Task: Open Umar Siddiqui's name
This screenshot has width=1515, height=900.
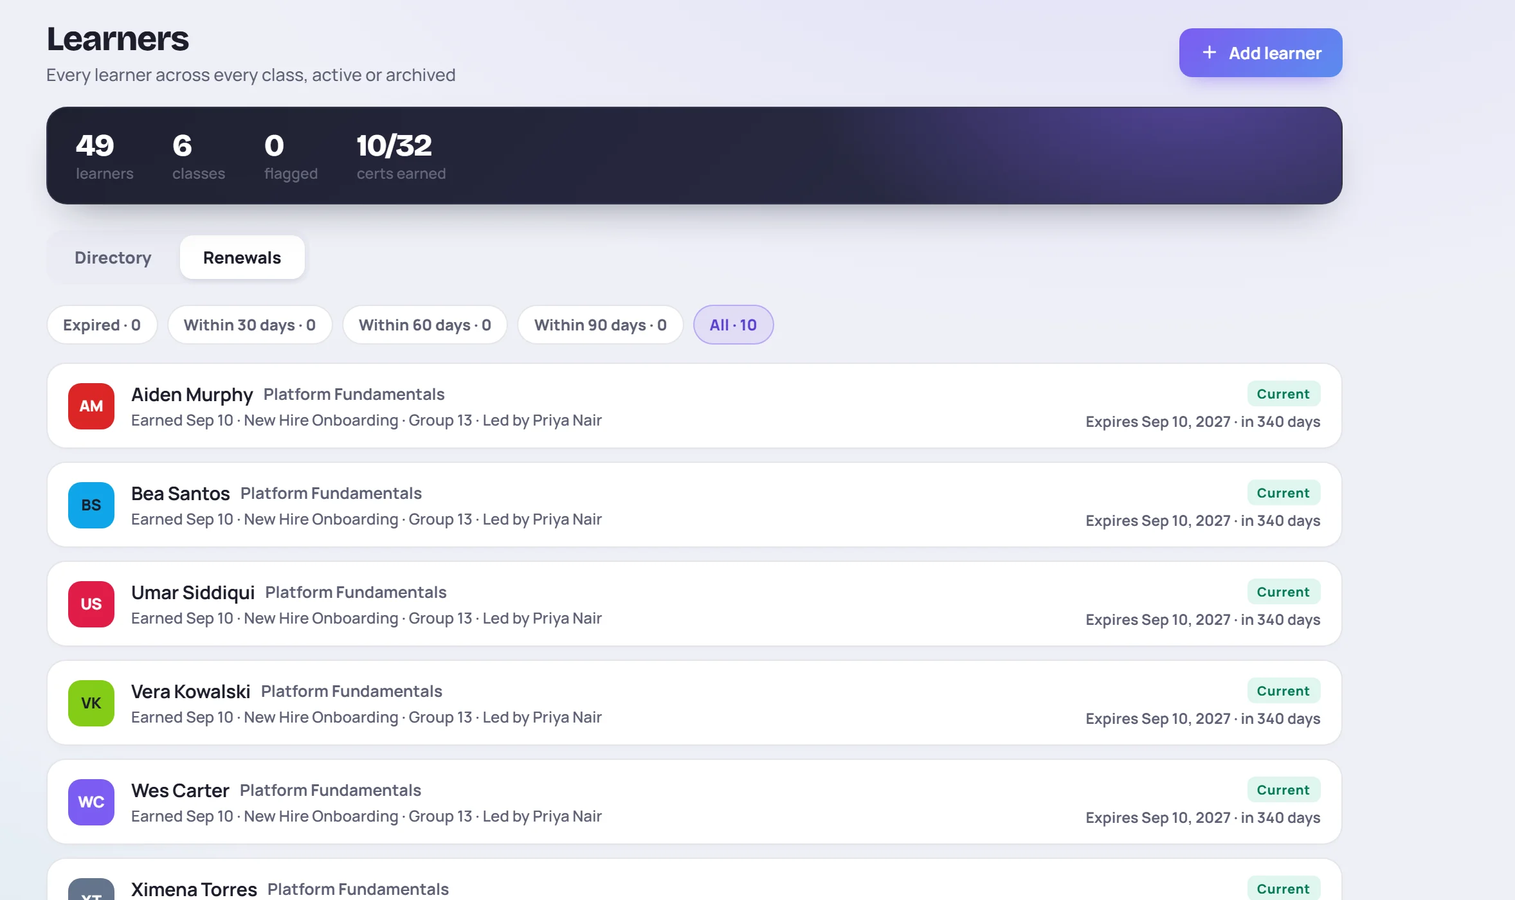Action: pos(193,592)
